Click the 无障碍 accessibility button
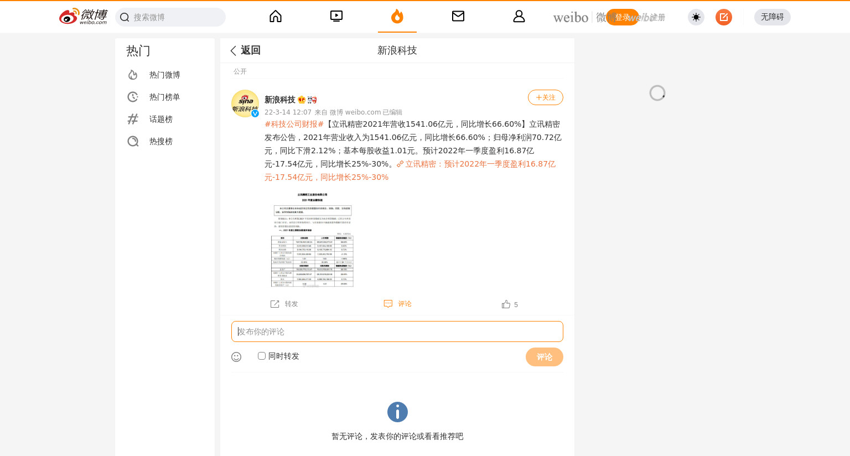The image size is (850, 456). [773, 17]
